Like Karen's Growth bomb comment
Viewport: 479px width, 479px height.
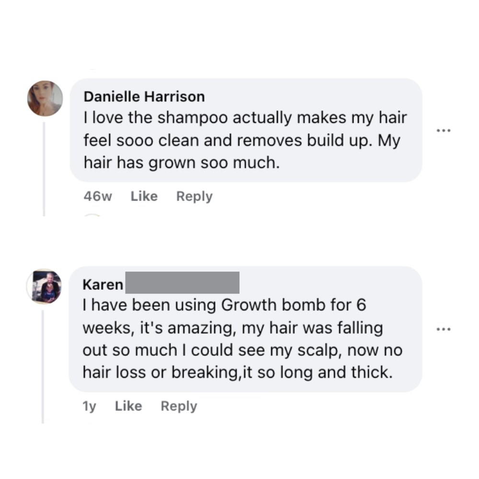pos(128,406)
